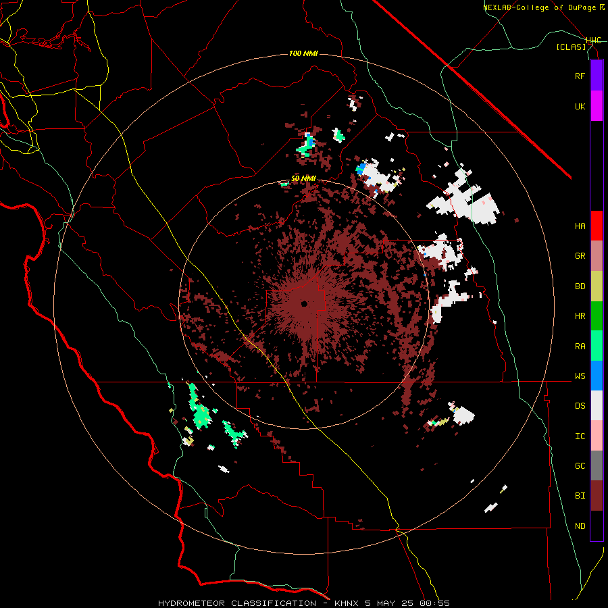The image size is (608, 608).
Task: Click the '00:55' time stamp
Action: tap(434, 603)
